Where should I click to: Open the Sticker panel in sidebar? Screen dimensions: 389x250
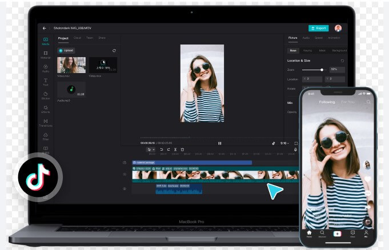[x=46, y=95]
